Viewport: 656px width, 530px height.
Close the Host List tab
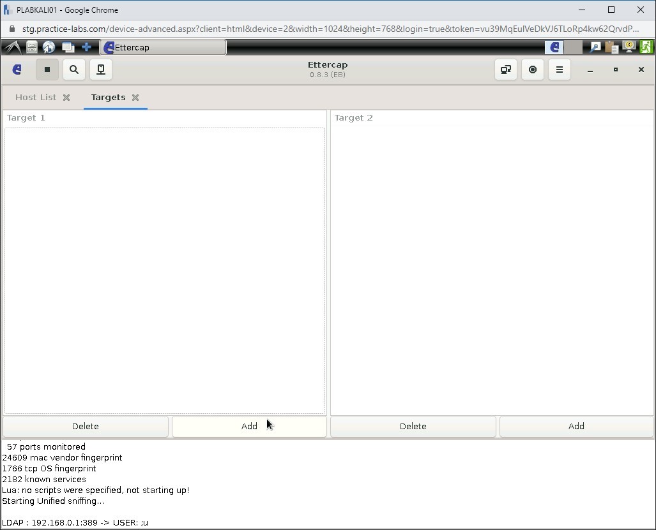click(66, 97)
